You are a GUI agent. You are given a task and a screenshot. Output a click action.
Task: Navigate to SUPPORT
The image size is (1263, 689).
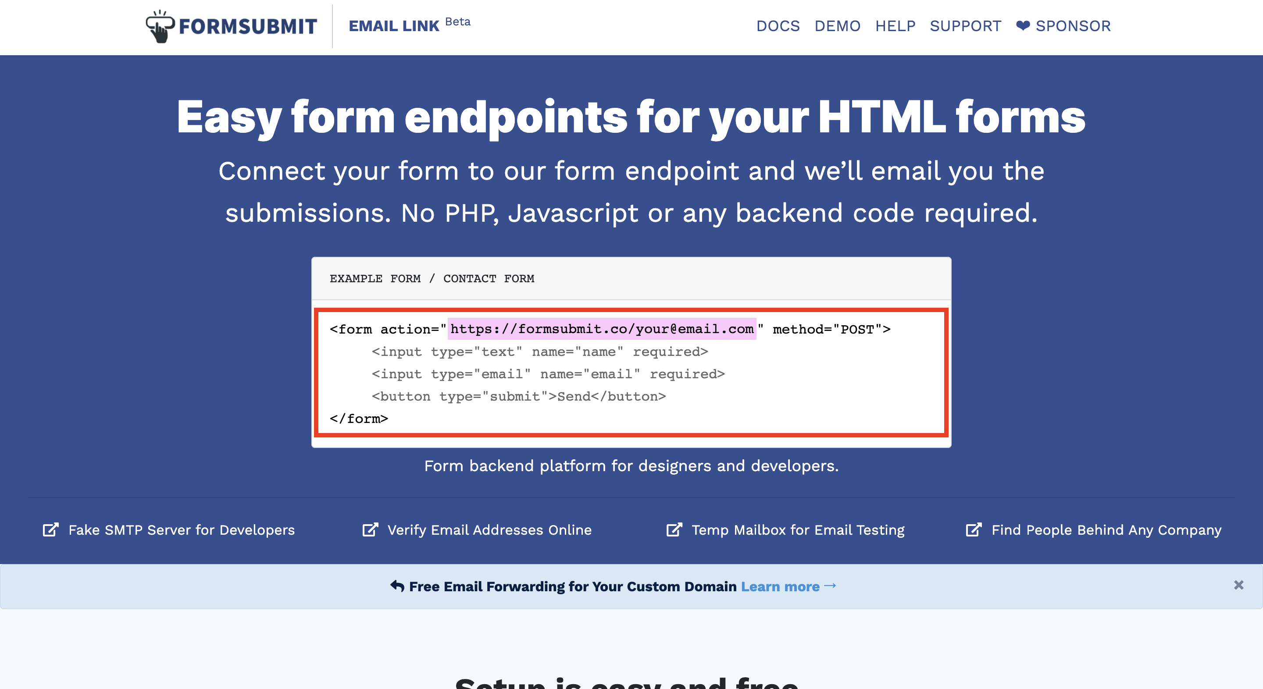(x=965, y=26)
